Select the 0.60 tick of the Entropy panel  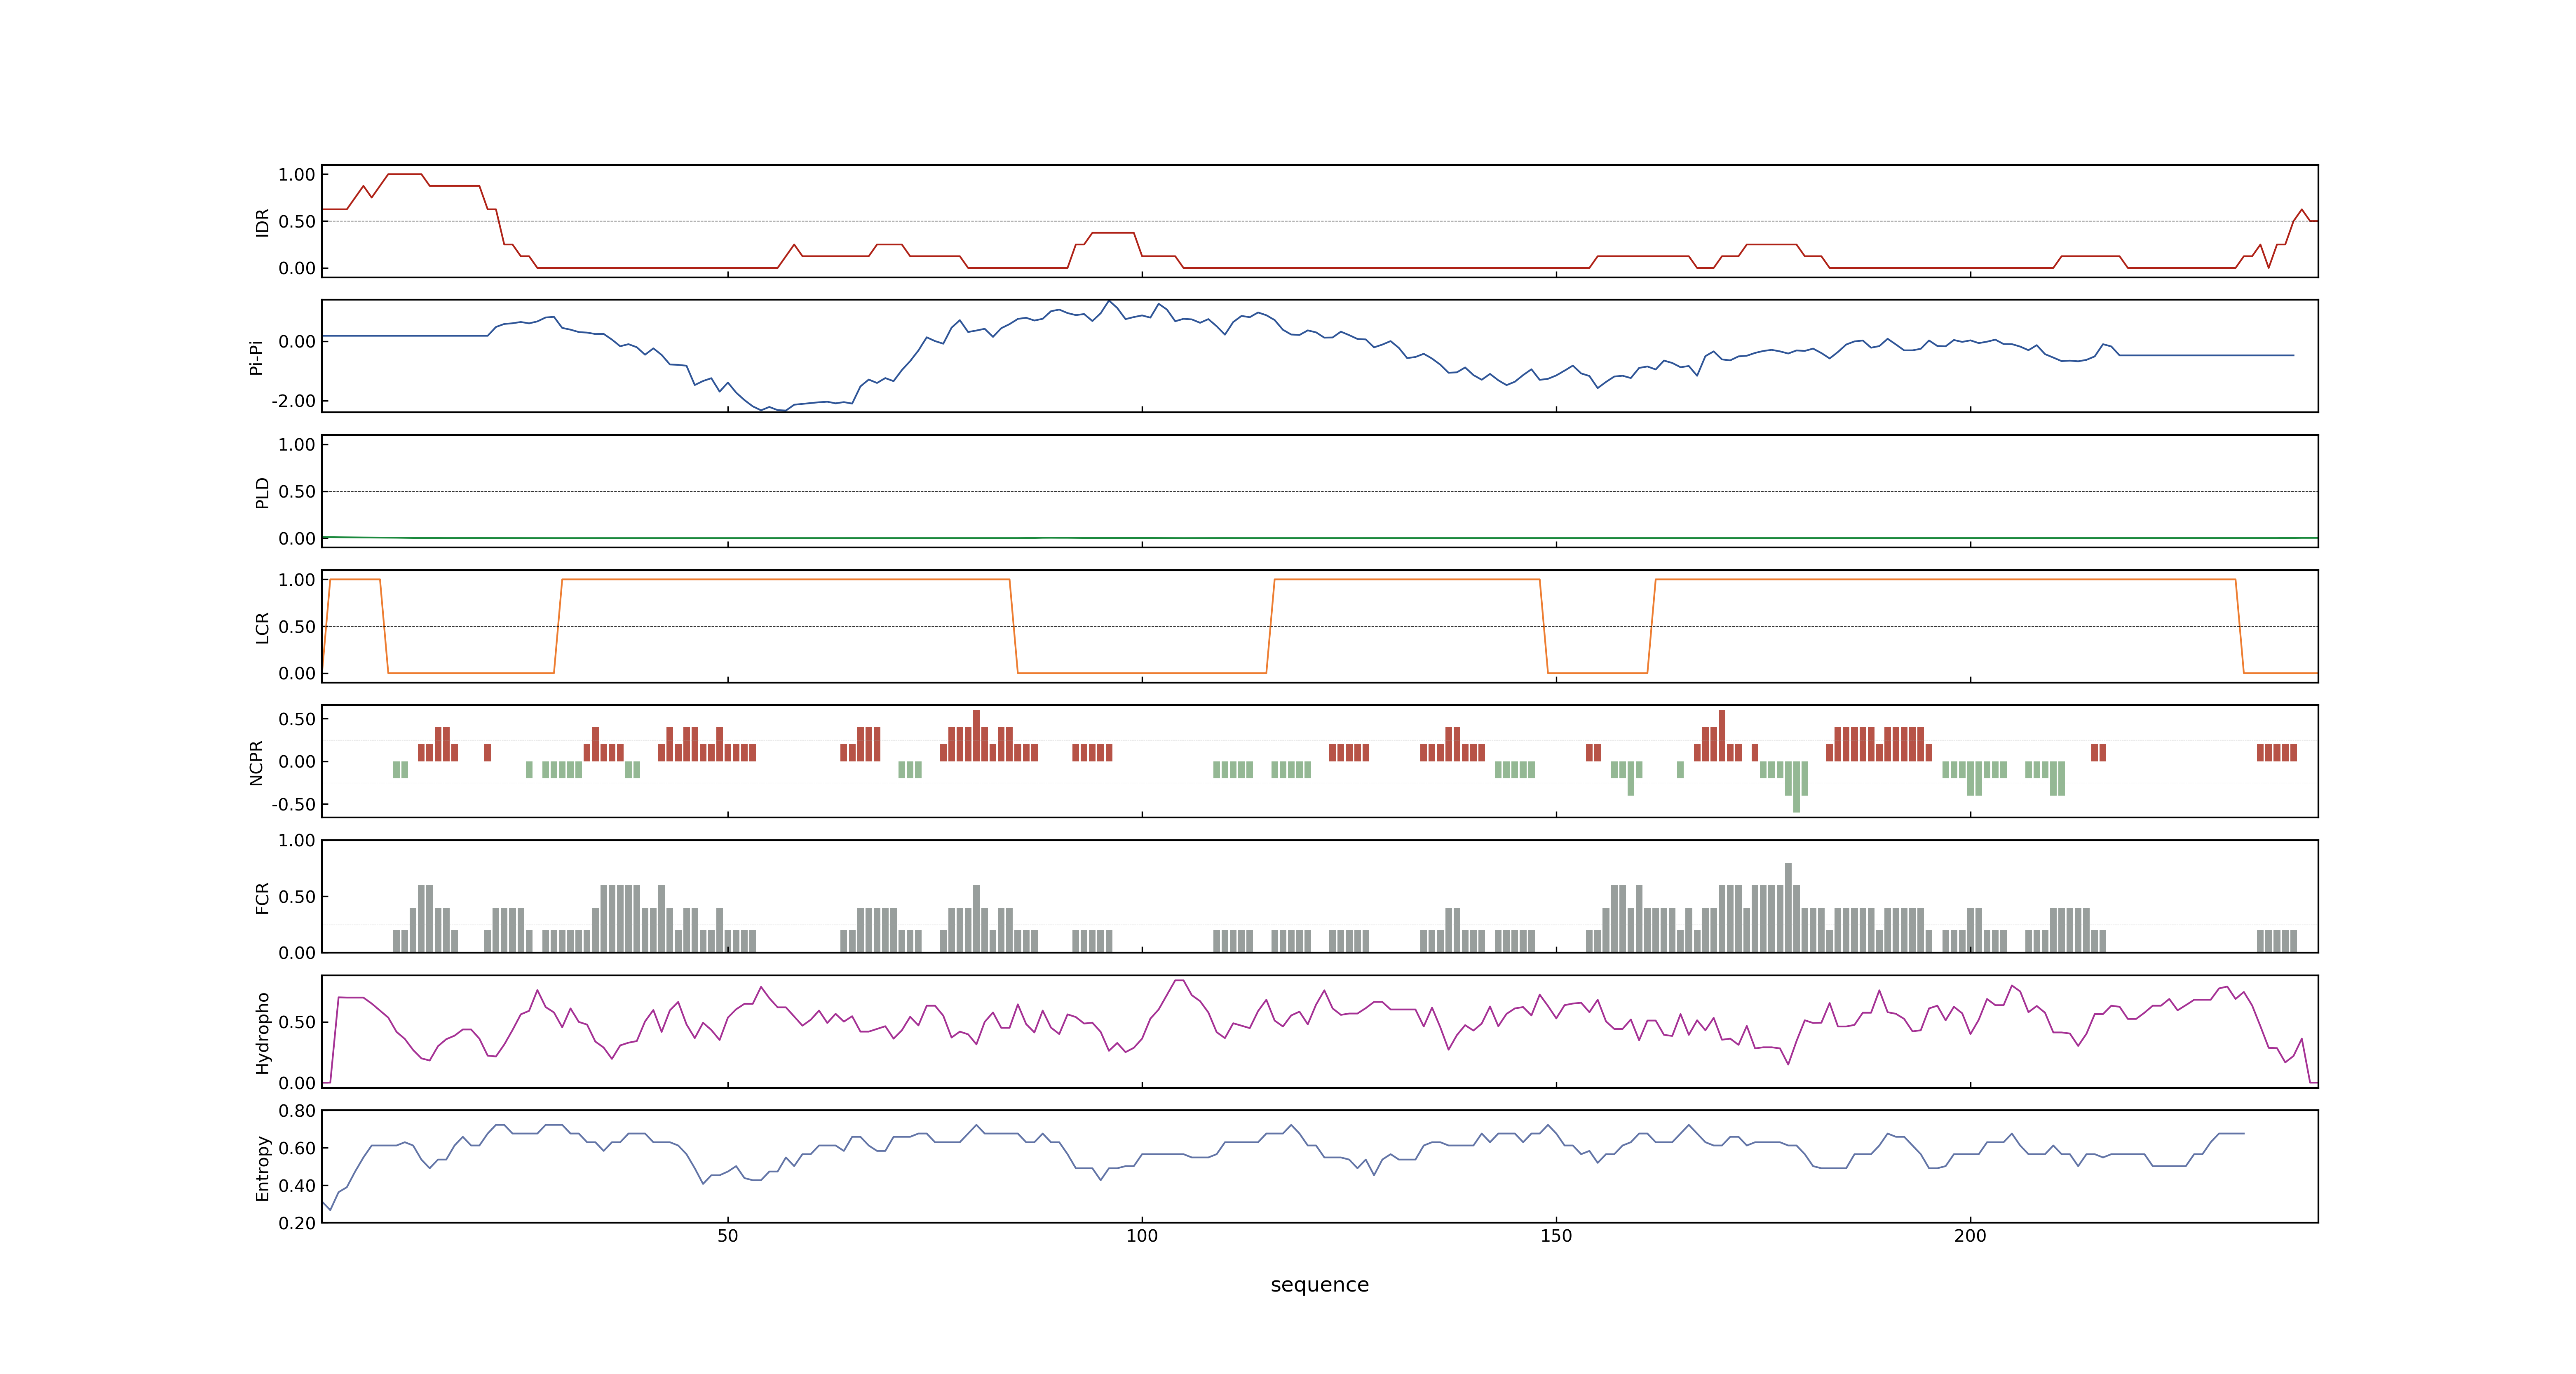[x=297, y=1148]
